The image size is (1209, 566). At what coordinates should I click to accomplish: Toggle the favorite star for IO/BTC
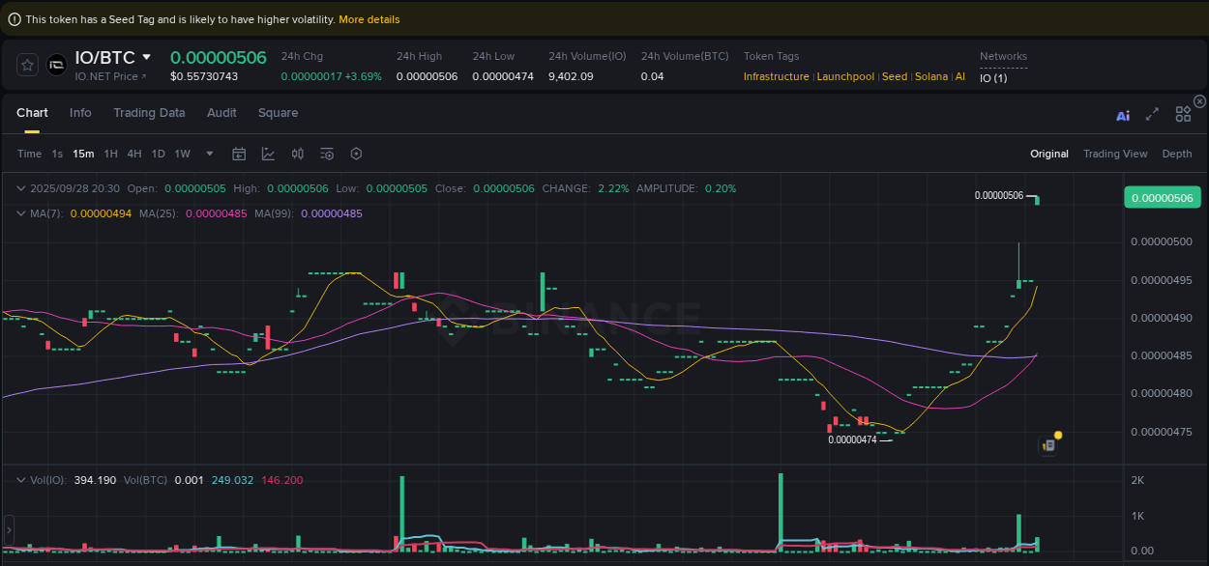click(x=27, y=64)
